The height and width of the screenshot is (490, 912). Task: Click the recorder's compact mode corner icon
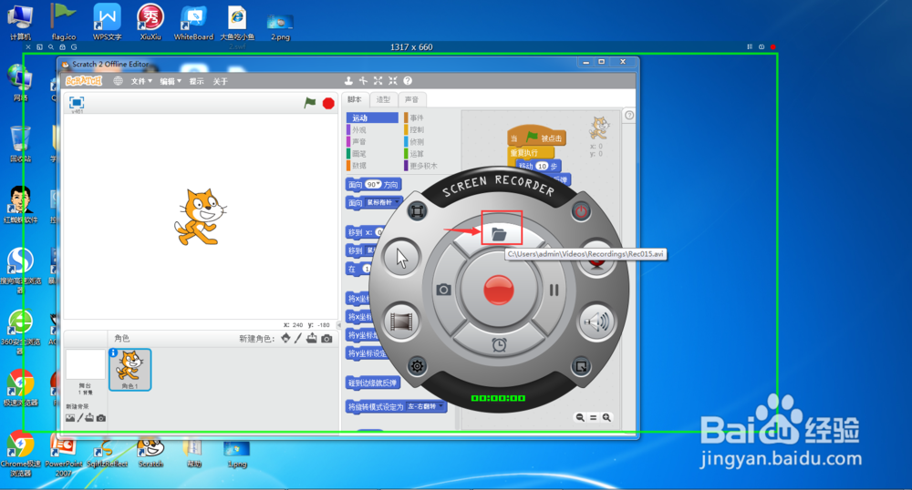pos(581,366)
